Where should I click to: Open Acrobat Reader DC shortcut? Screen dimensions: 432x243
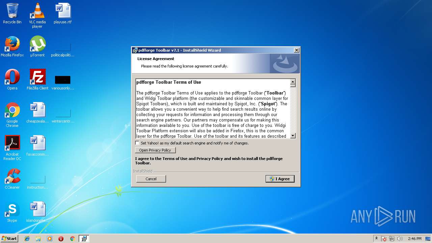[12, 148]
